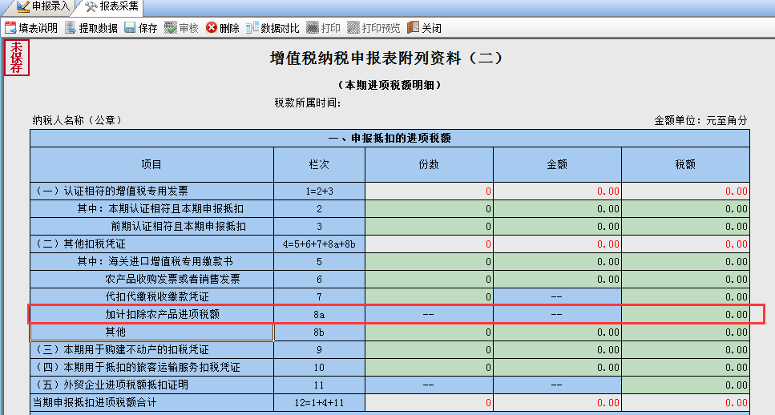
Task: Edit row 8b 金额 field
Action: 557,332
